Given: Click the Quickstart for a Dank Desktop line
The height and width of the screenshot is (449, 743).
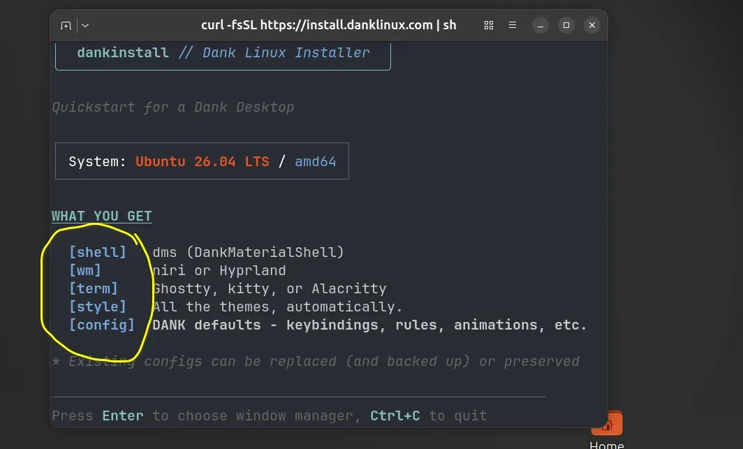Looking at the screenshot, I should click(x=173, y=108).
